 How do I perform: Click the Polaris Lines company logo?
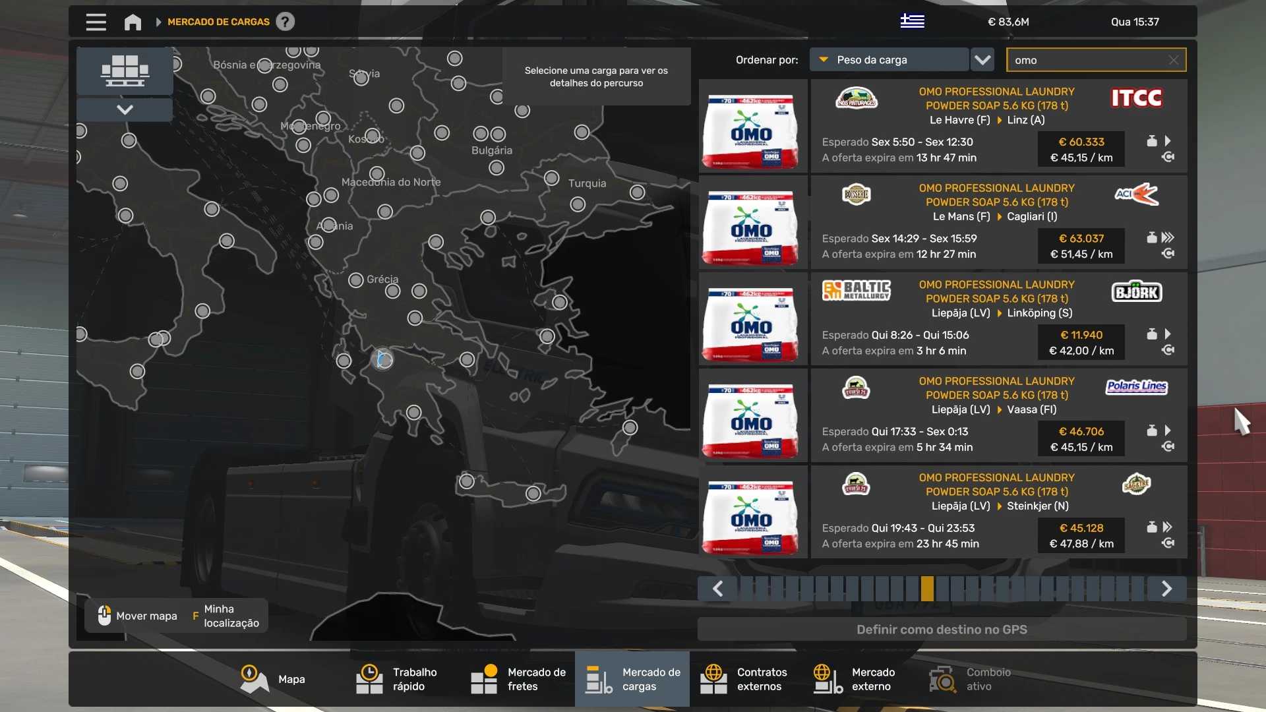click(1136, 387)
